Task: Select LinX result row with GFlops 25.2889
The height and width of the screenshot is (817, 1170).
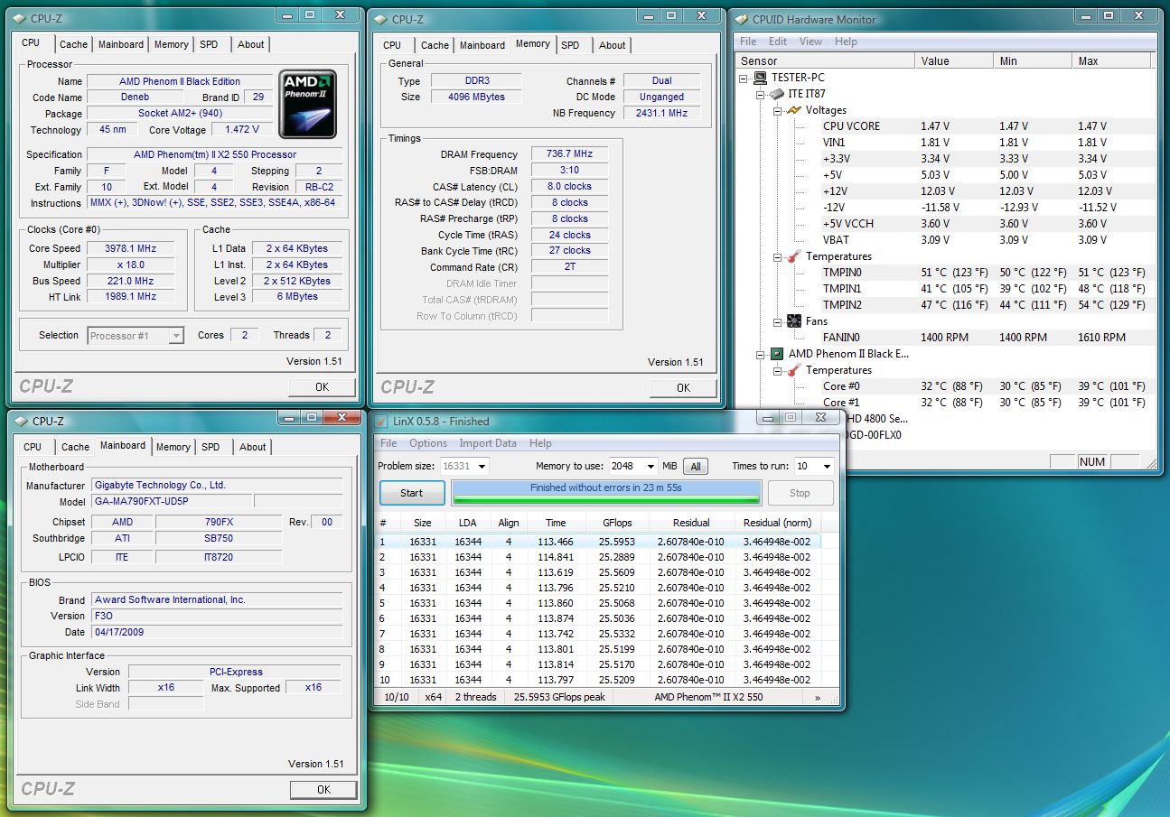Action: point(599,557)
